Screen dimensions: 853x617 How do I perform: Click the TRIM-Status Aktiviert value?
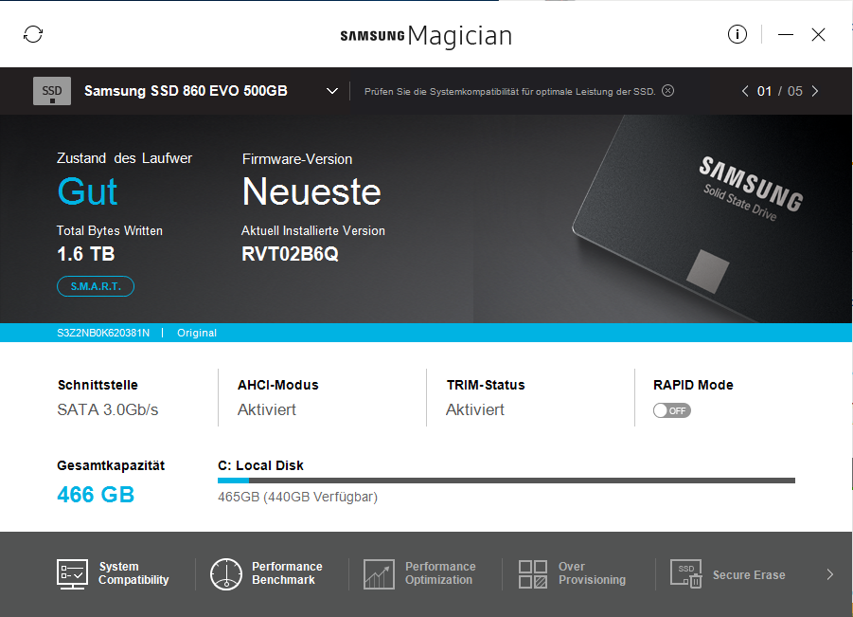click(475, 409)
